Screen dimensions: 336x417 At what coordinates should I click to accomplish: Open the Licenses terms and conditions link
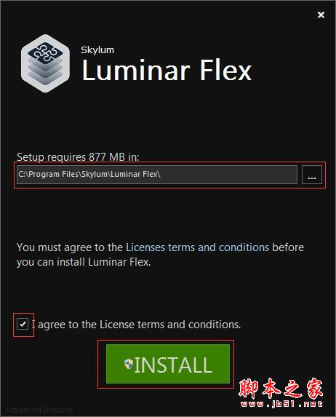(197, 247)
